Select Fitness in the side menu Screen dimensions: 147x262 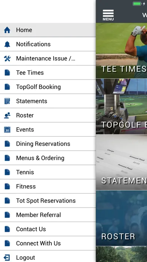click(48, 186)
